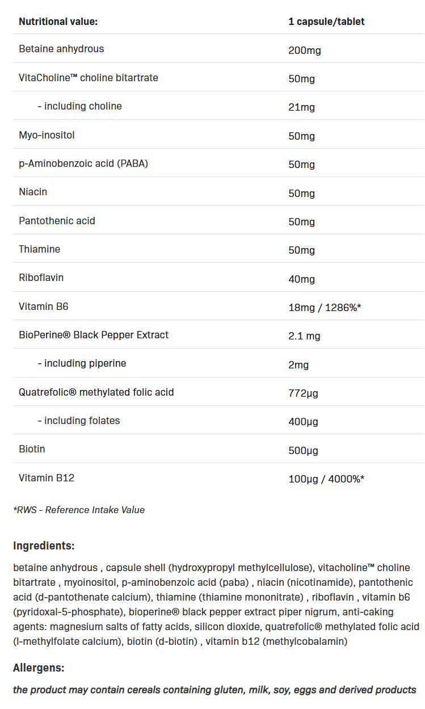Click the Niacin row label
425x709 pixels.
pyautogui.click(x=33, y=192)
